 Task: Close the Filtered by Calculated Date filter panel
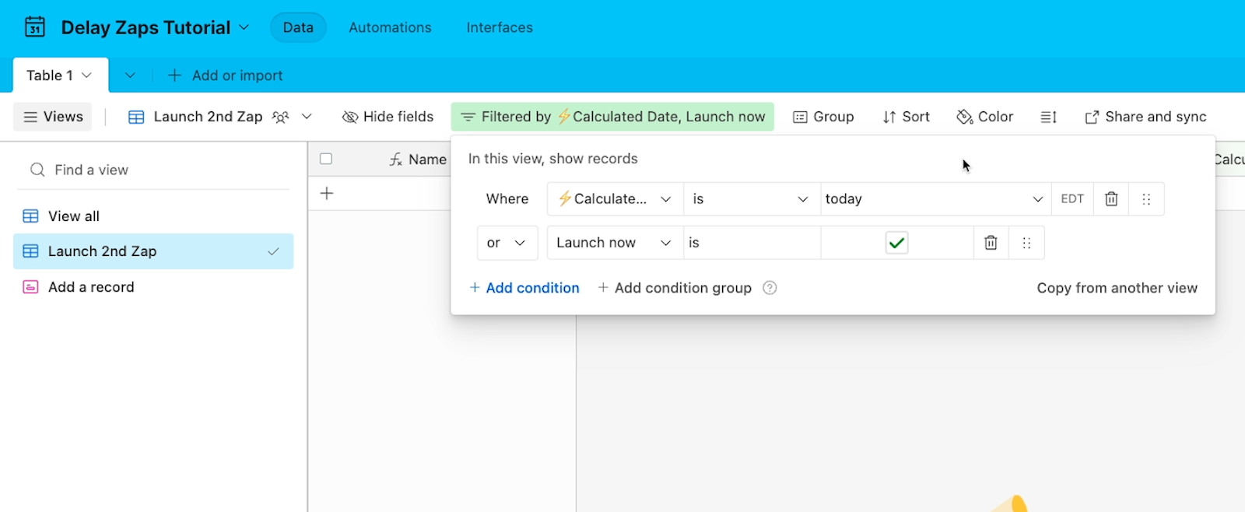[x=612, y=117]
